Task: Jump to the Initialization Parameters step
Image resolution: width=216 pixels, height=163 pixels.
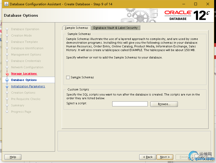Action: click(x=28, y=86)
